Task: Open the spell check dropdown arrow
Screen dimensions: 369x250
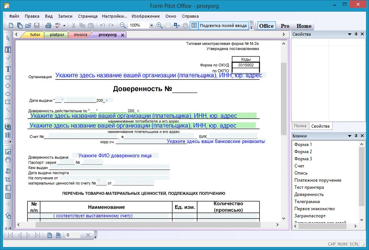Action: [64, 26]
